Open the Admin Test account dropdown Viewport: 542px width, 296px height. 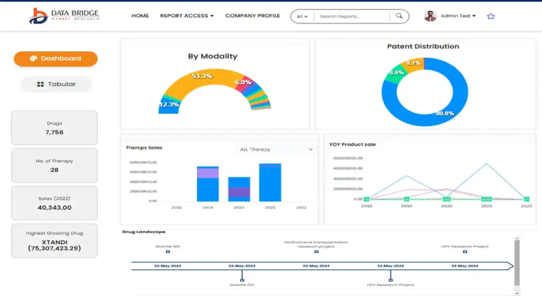pos(458,16)
